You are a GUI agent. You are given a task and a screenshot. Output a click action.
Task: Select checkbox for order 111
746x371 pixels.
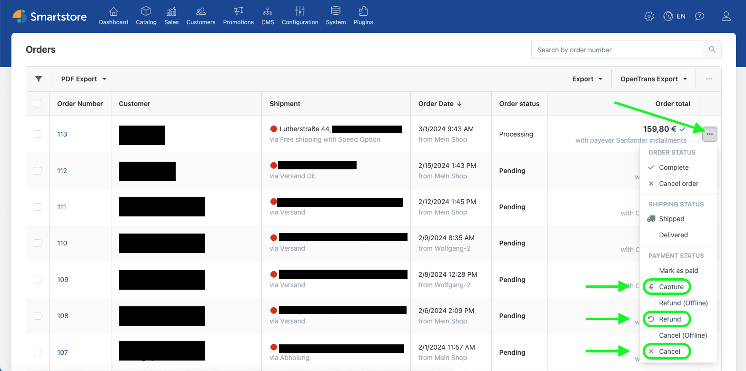coord(38,207)
